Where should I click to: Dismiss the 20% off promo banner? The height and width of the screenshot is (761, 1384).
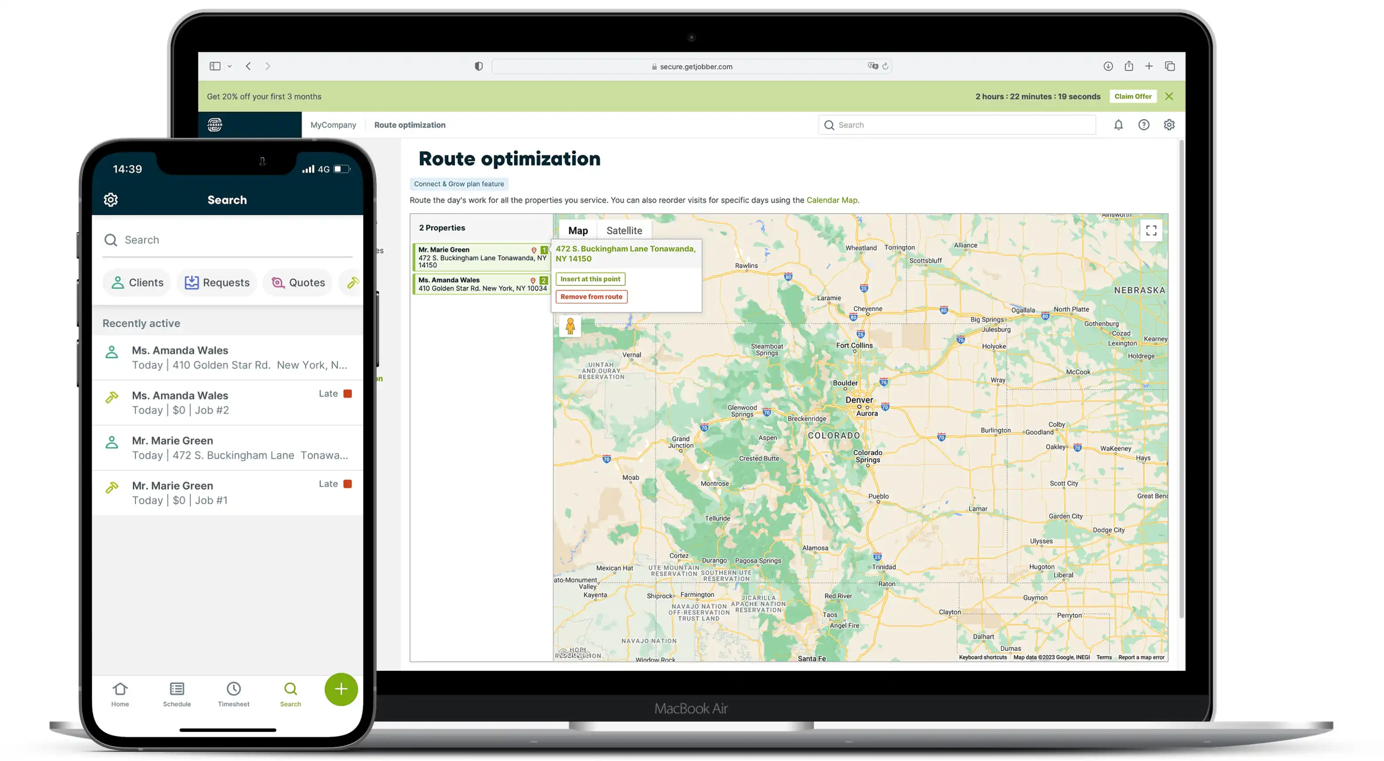pyautogui.click(x=1169, y=96)
